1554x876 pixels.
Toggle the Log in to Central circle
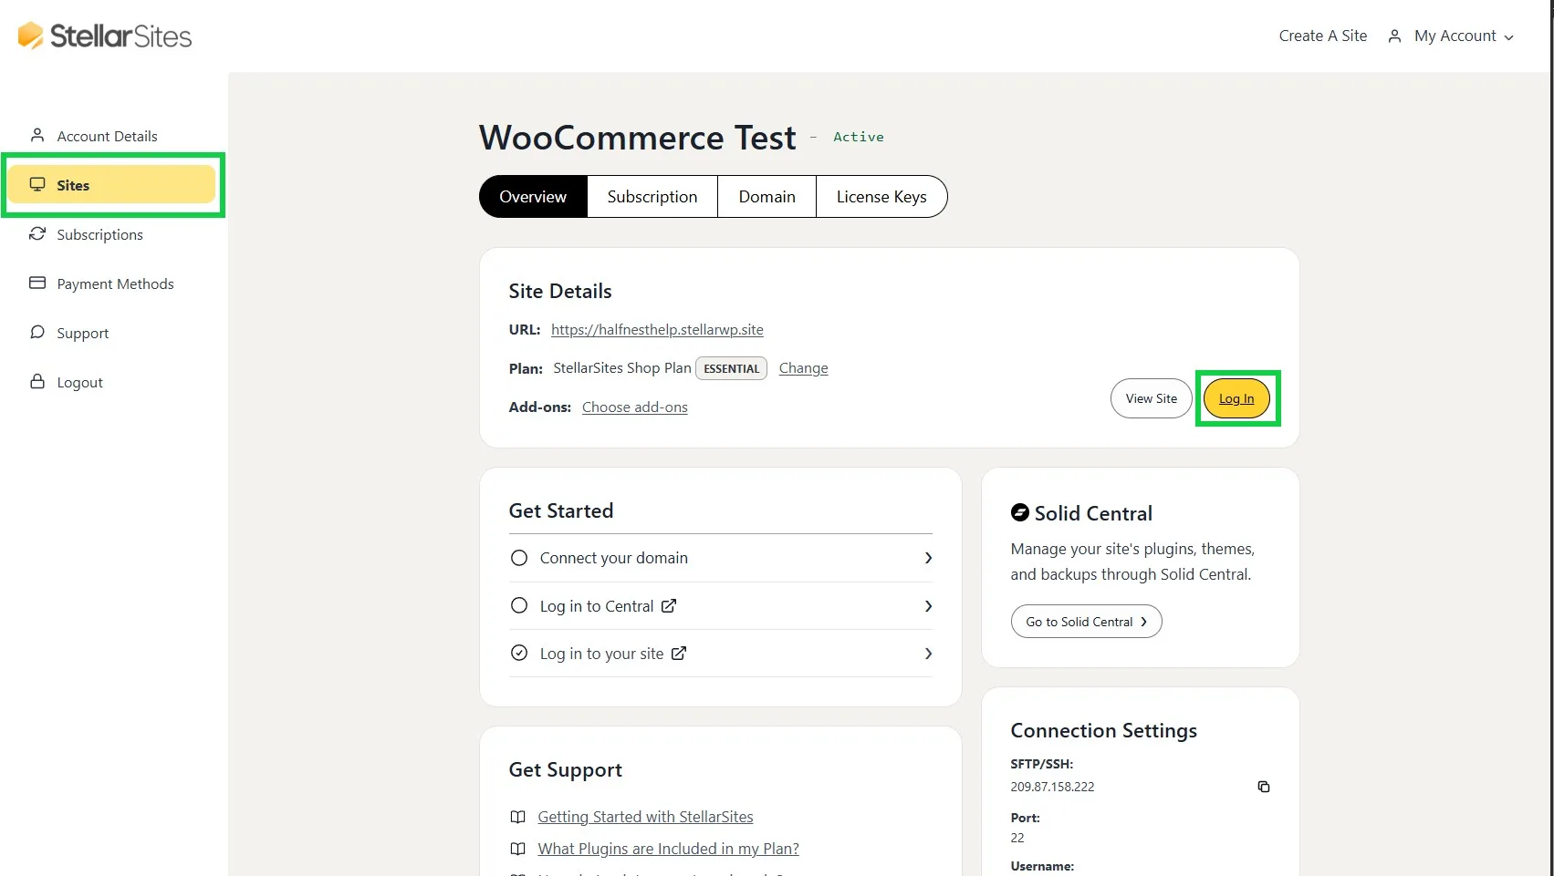pyautogui.click(x=519, y=605)
